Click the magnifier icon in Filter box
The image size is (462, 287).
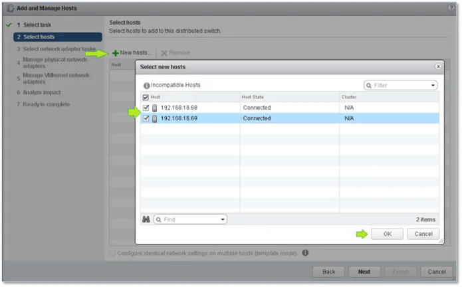point(369,86)
